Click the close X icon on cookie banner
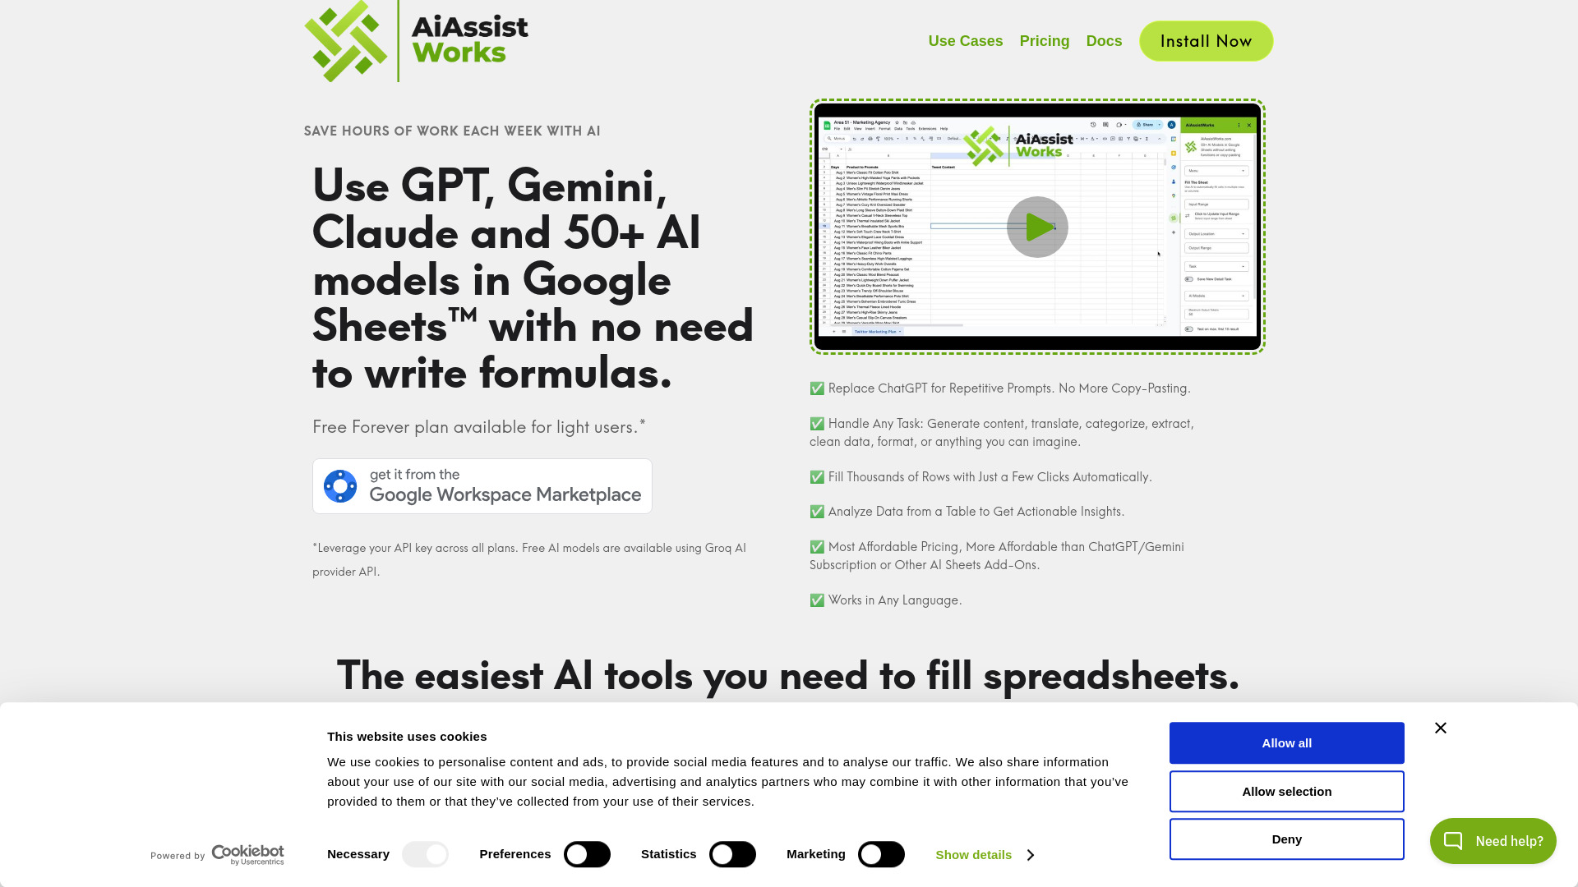Screen dimensions: 1578x887 pyautogui.click(x=1439, y=727)
